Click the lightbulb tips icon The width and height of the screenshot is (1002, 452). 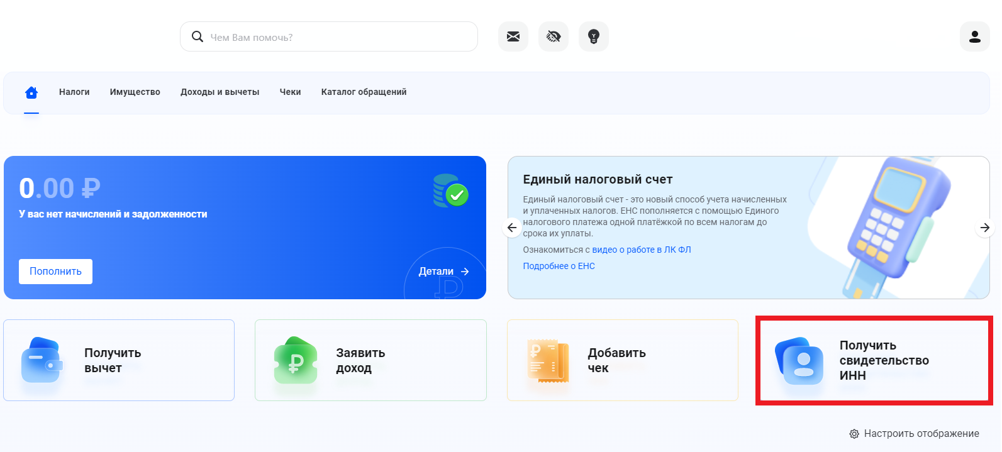pos(594,36)
